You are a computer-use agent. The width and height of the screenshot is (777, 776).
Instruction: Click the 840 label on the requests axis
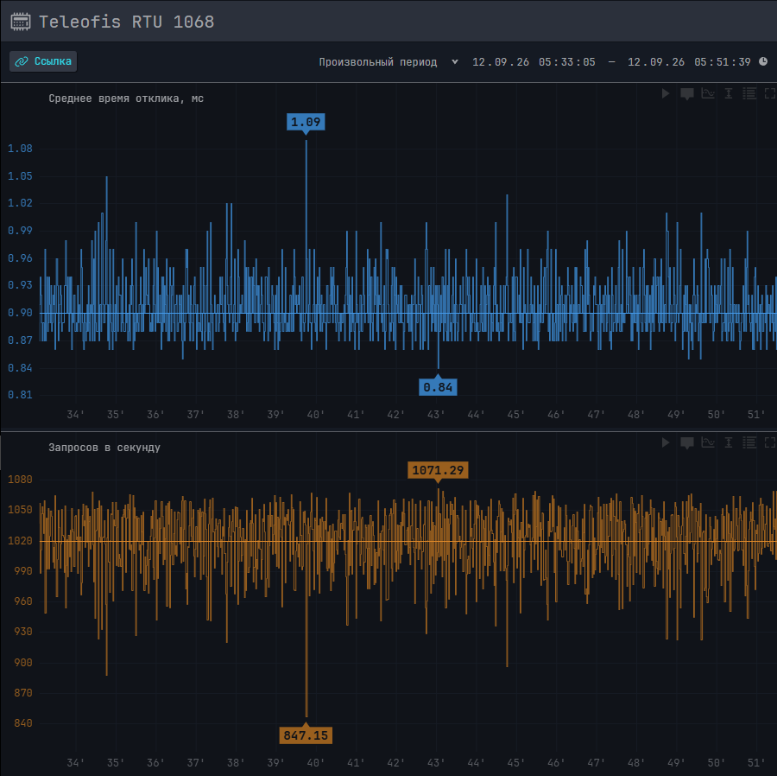[x=22, y=723]
